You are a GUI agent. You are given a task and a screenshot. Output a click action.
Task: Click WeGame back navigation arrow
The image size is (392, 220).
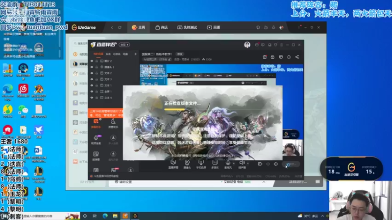click(x=112, y=27)
